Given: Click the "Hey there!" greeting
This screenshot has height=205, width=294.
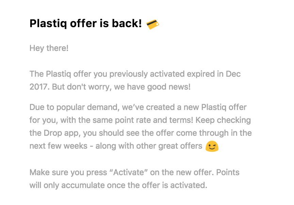Looking at the screenshot, I should click(x=49, y=48).
